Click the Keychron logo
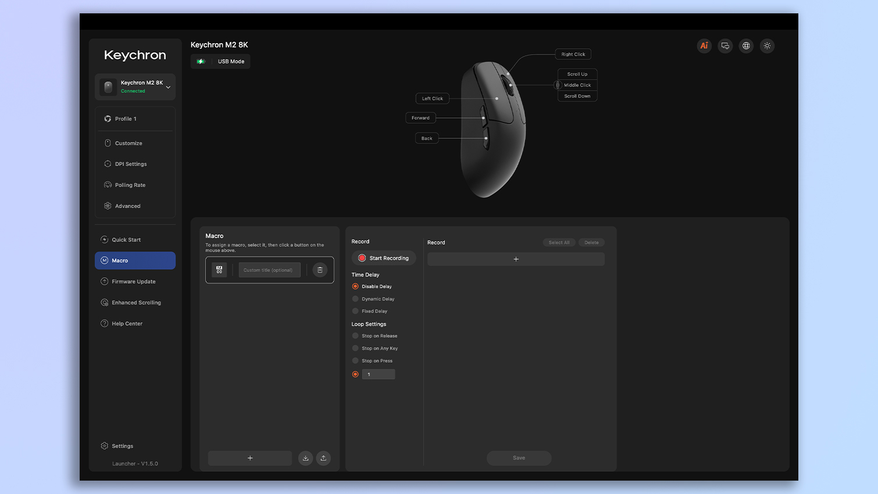This screenshot has height=494, width=878. click(x=135, y=55)
